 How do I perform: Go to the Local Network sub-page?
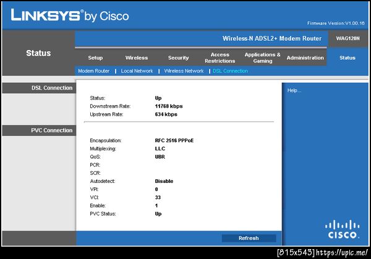tap(137, 71)
